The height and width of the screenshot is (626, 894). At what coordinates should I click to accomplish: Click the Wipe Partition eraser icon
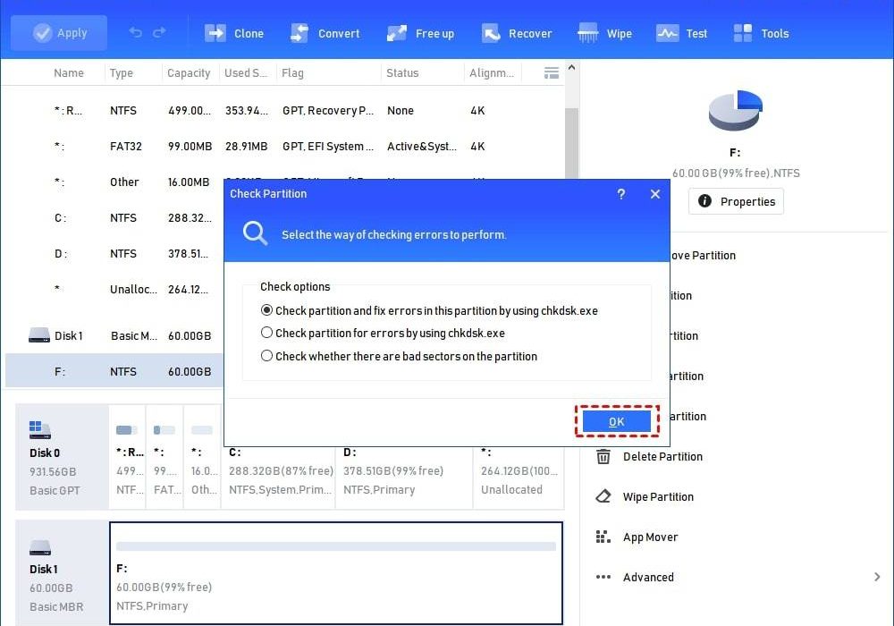pos(603,496)
